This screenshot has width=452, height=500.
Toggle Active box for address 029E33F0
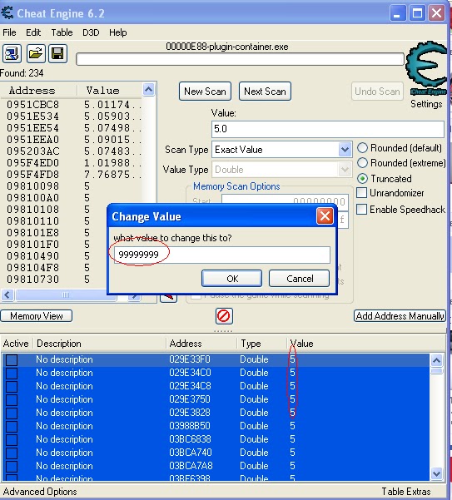click(12, 360)
